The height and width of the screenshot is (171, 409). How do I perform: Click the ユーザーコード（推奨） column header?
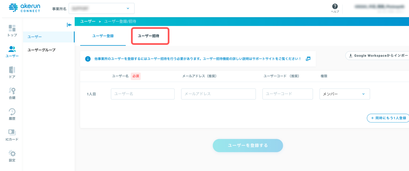point(281,76)
